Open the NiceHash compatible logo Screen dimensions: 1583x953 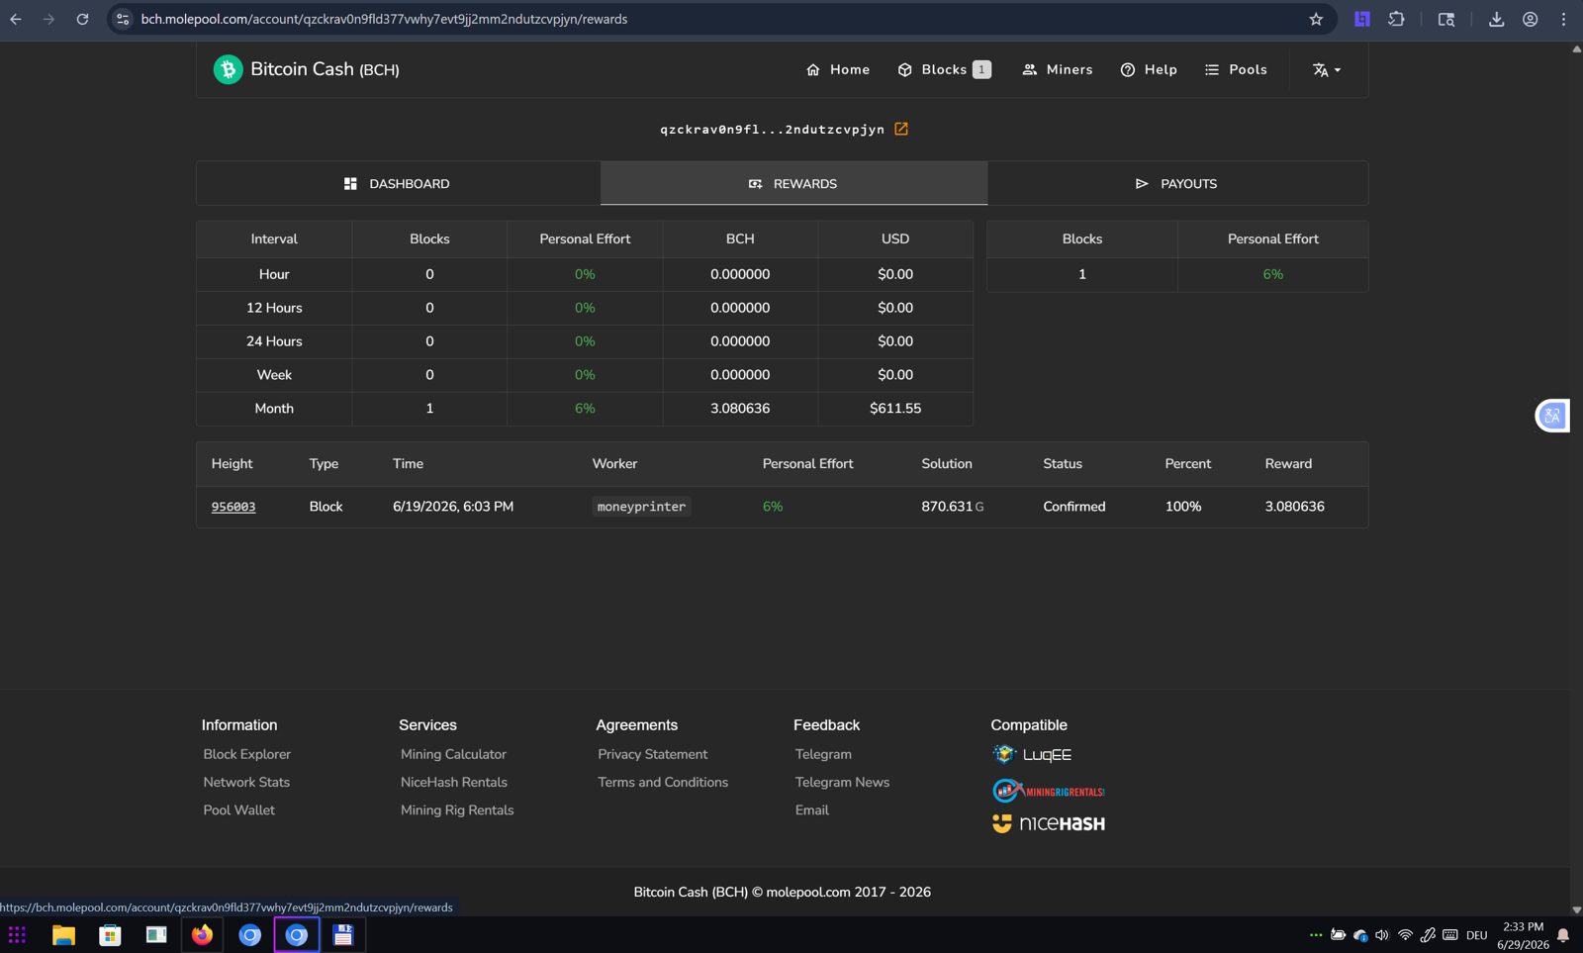pos(1049,823)
